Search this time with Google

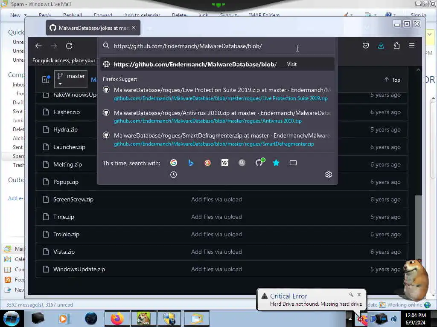coord(174,163)
